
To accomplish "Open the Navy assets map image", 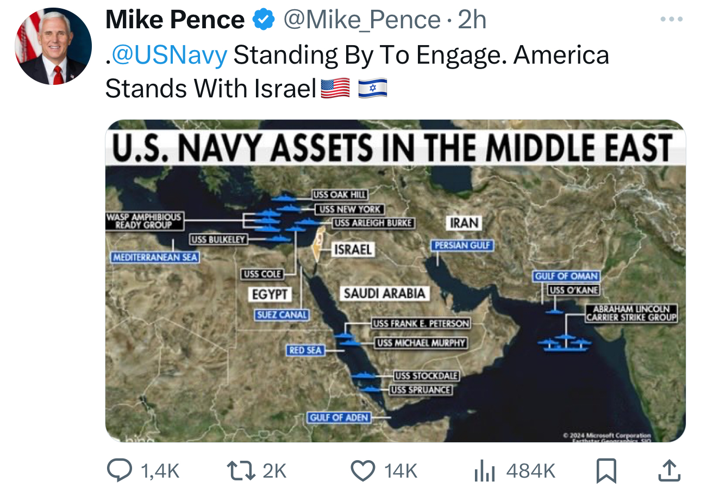I will 395,281.
